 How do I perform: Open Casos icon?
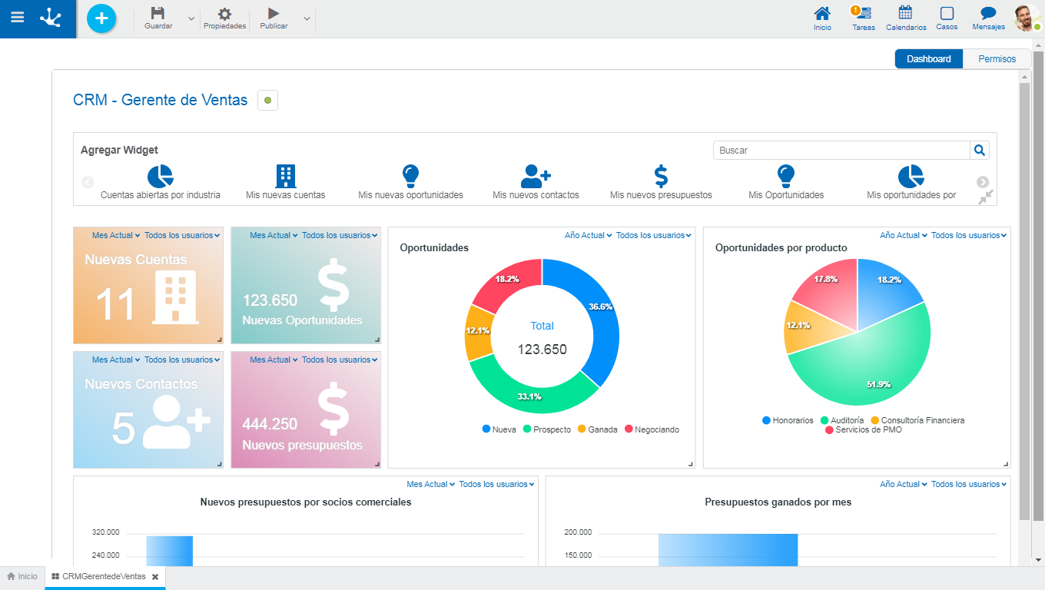[x=947, y=13]
